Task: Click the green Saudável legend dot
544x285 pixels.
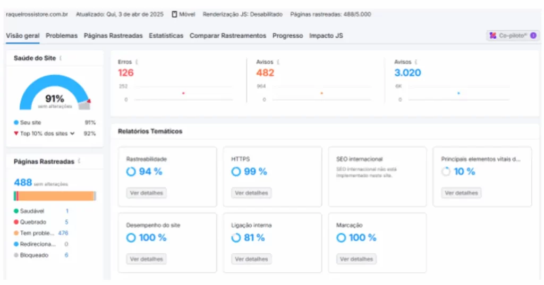Action: pos(16,211)
